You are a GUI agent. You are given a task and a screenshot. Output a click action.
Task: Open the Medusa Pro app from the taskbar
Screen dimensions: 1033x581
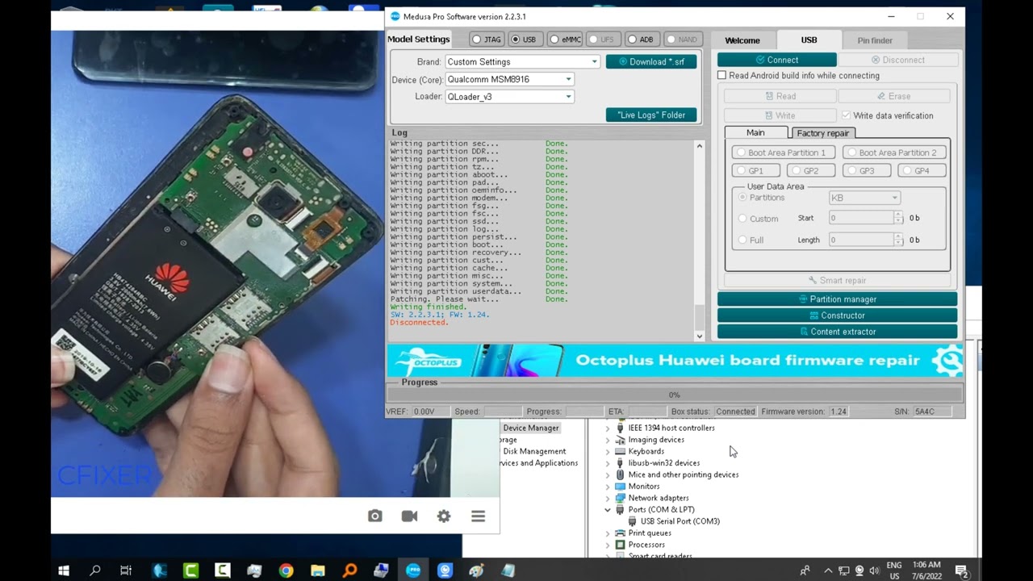click(413, 571)
